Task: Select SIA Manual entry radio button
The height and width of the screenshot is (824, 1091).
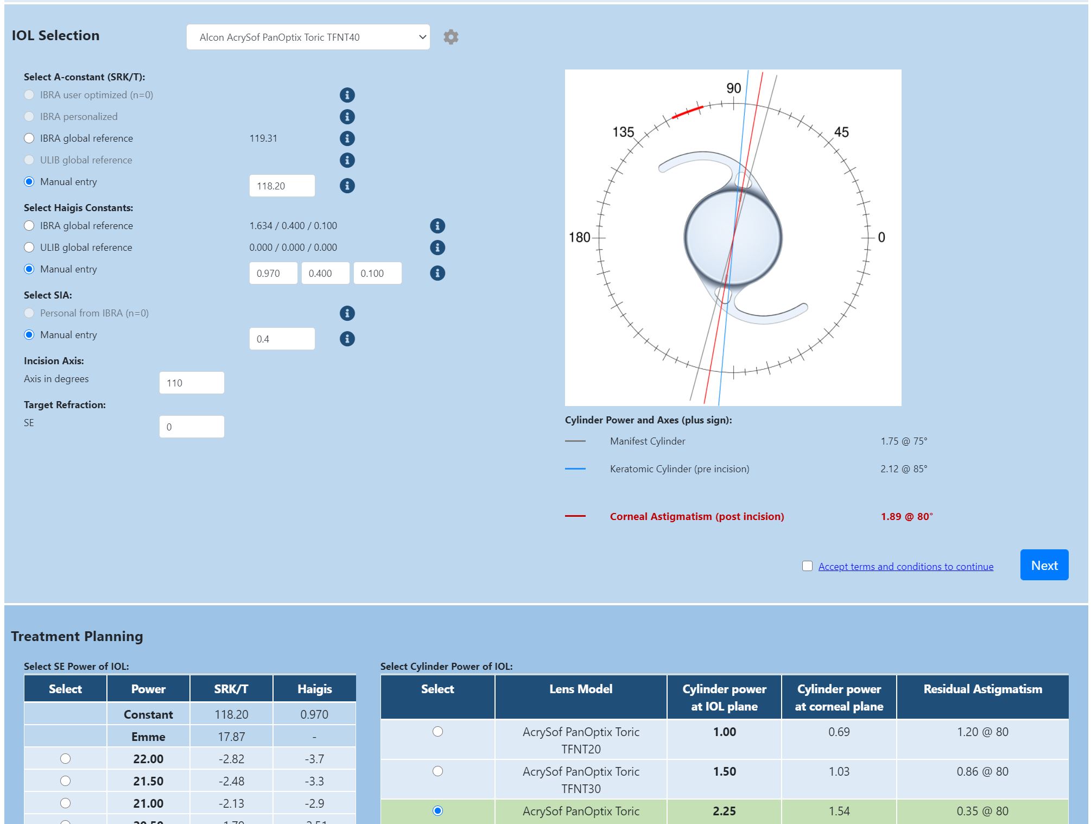Action: pyautogui.click(x=29, y=335)
